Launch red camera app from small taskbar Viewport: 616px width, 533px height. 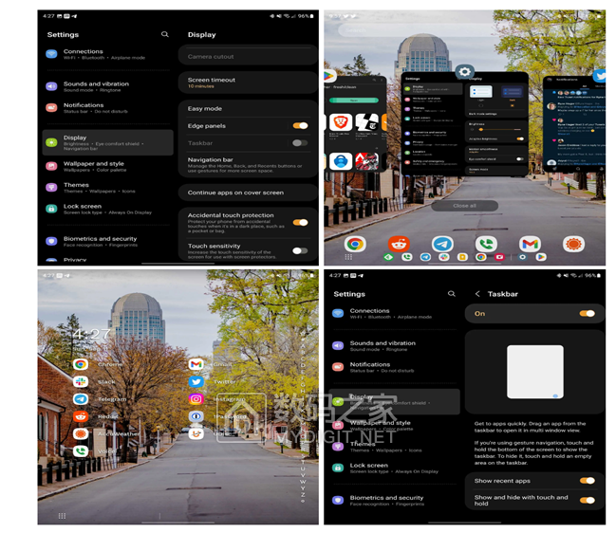[x=499, y=257]
